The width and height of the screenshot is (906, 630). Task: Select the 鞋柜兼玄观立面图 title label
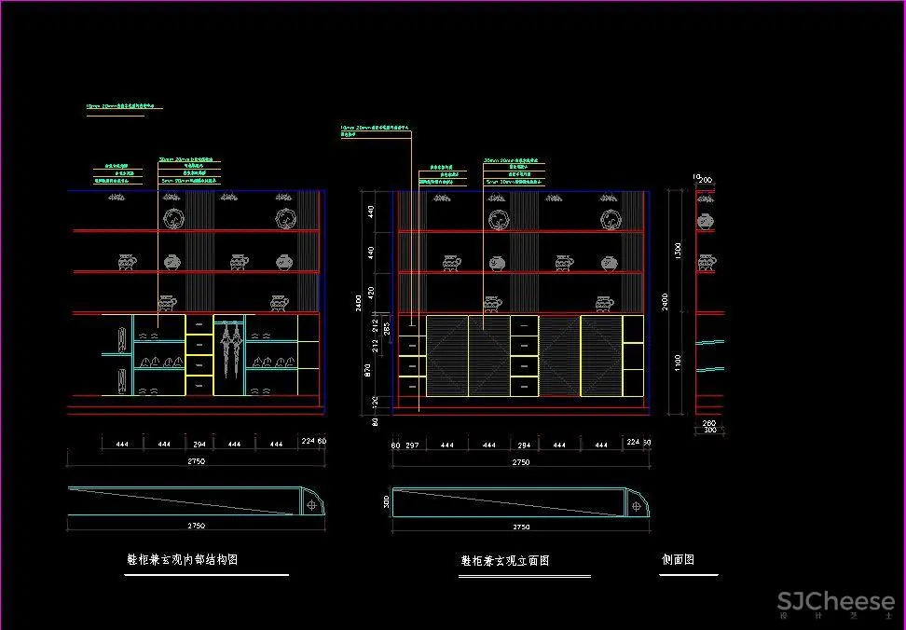pos(505,561)
